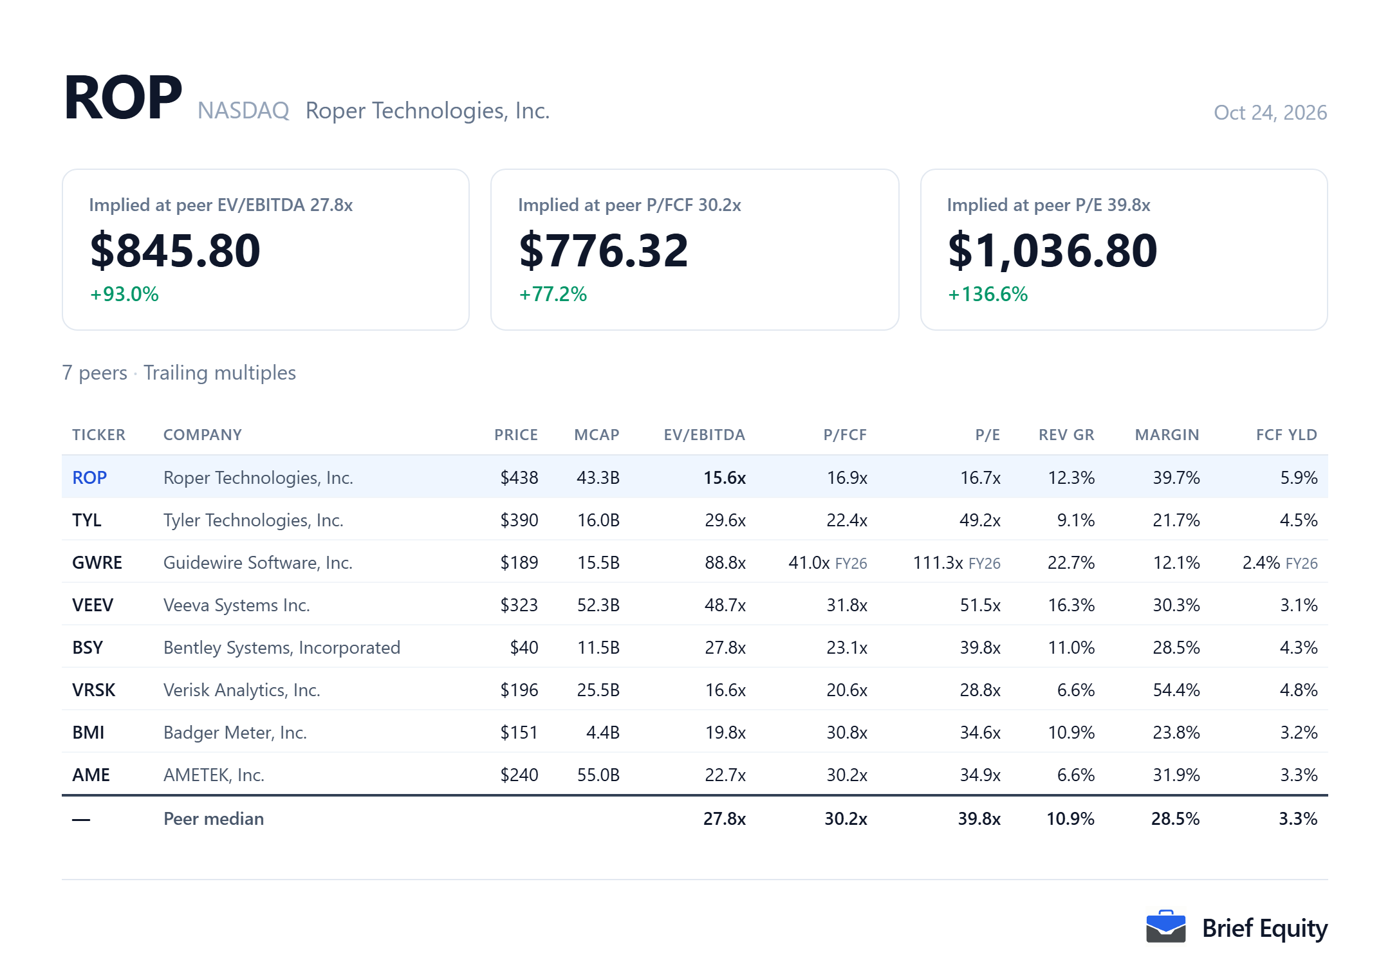Click the COMPANY column header

pos(203,435)
